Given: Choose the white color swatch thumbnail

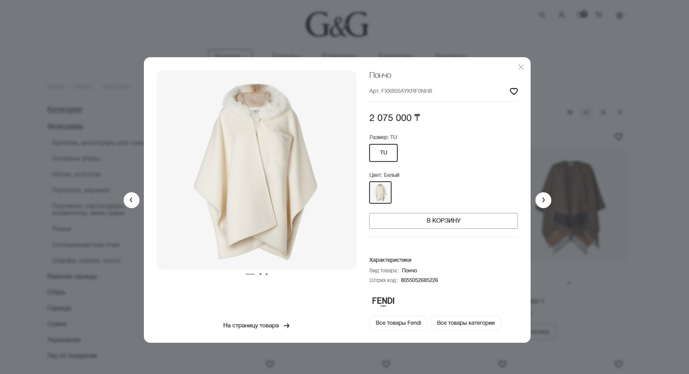Looking at the screenshot, I should tap(380, 192).
